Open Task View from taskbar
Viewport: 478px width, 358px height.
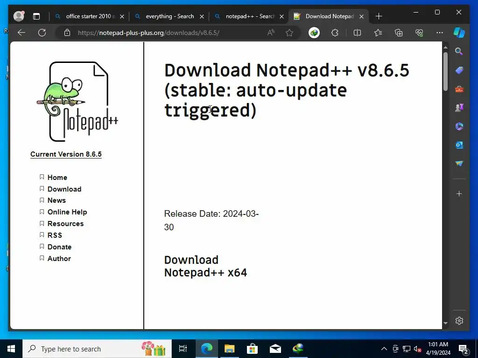(x=183, y=349)
